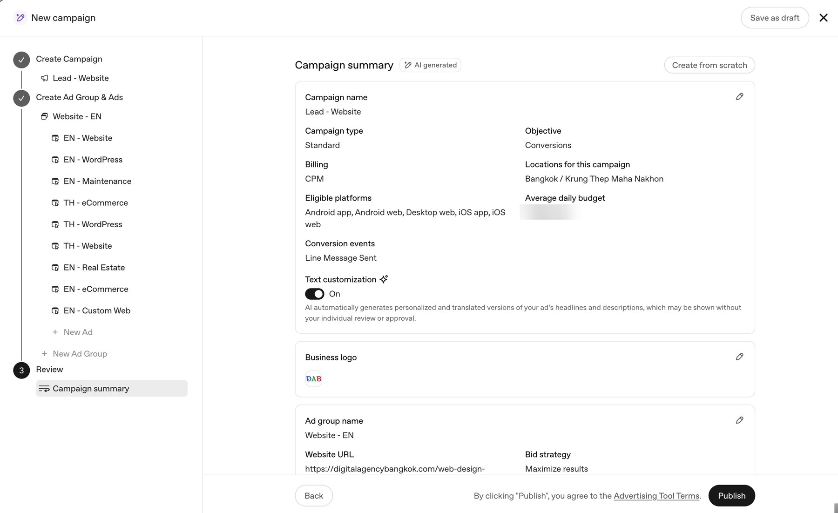
Task: Select the Review step number 3
Action: point(21,370)
